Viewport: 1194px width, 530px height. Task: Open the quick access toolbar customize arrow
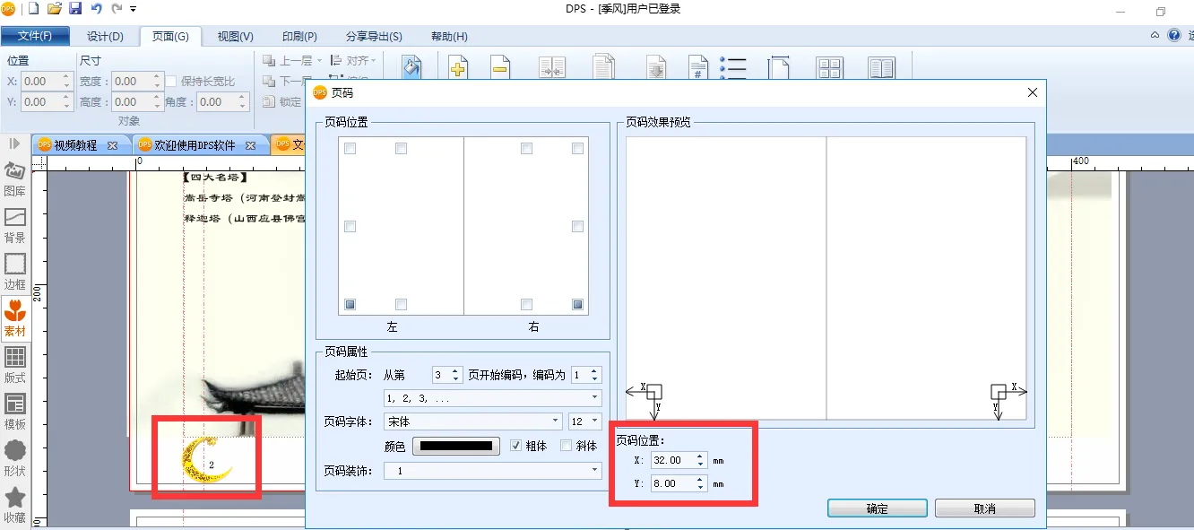[x=134, y=9]
